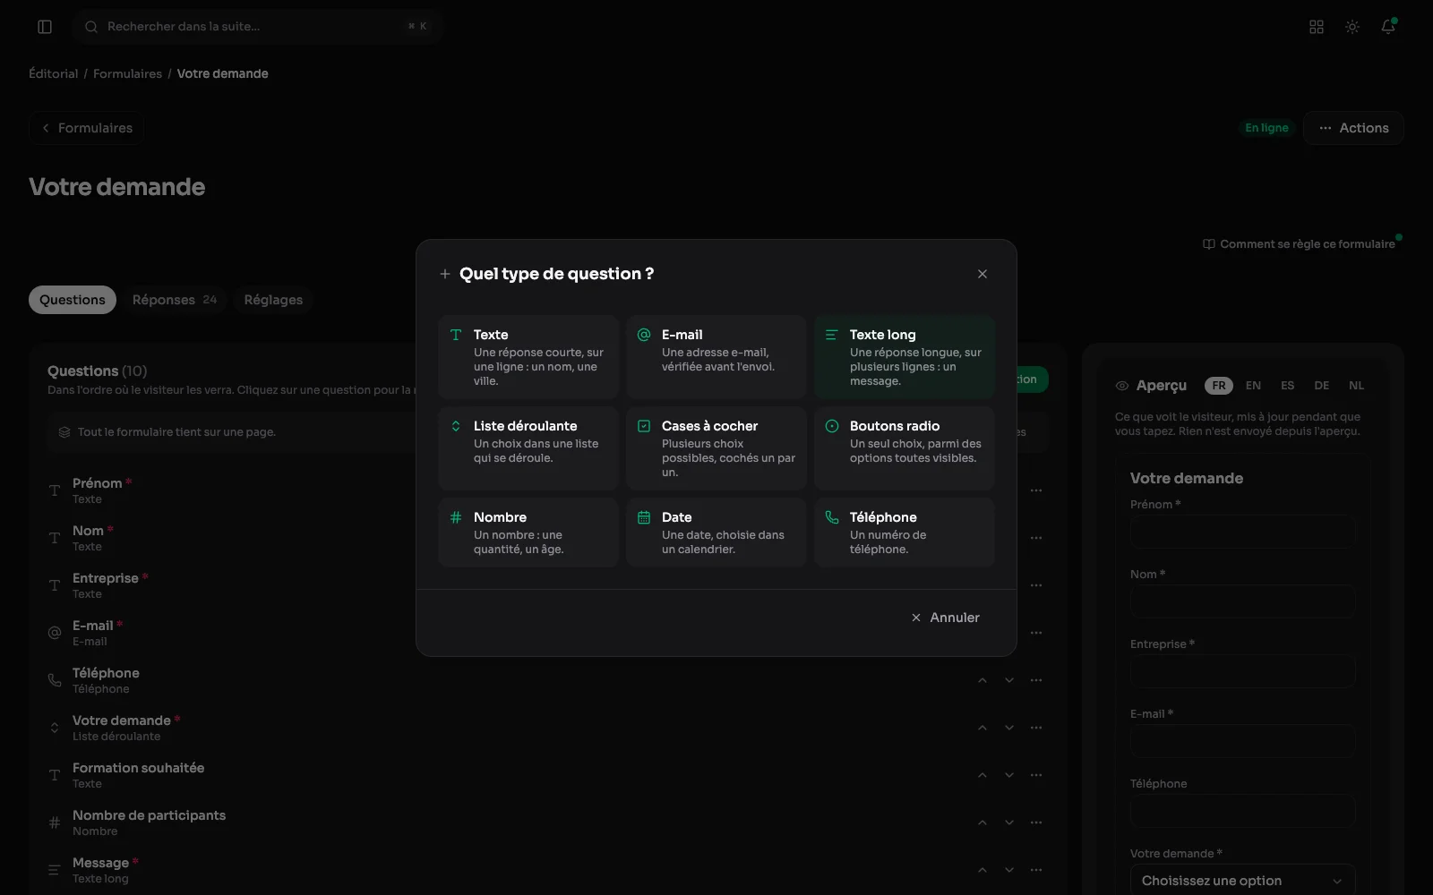Viewport: 1433px width, 895px height.
Task: Open notifications bell
Action: coord(1388,27)
